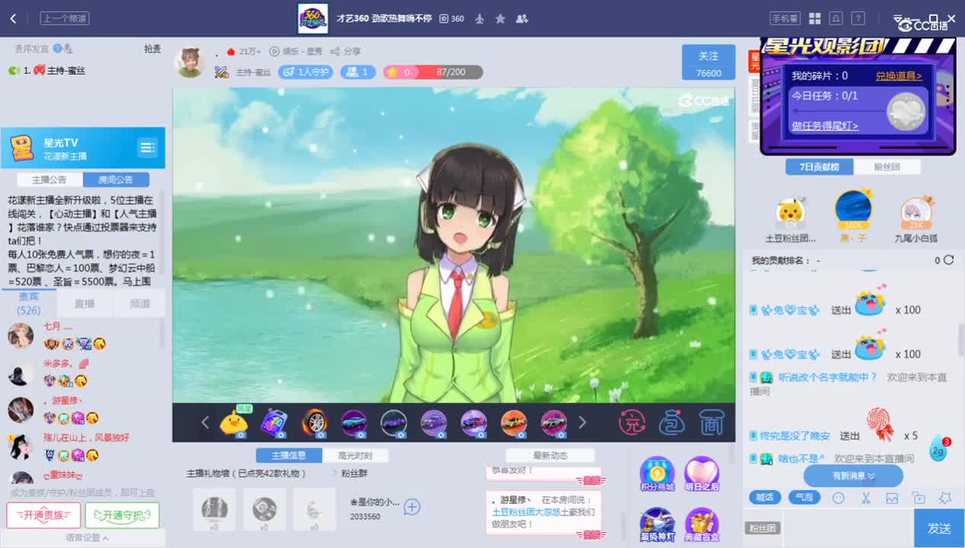
Task: Click the 九尾小白狐 contributor avatar
Action: pos(916,213)
